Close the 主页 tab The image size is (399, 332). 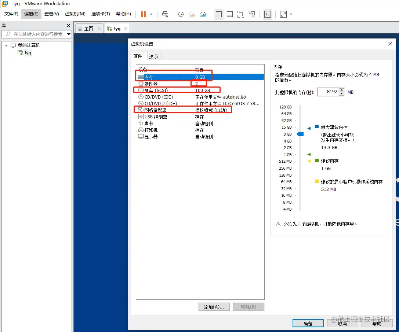[99, 29]
